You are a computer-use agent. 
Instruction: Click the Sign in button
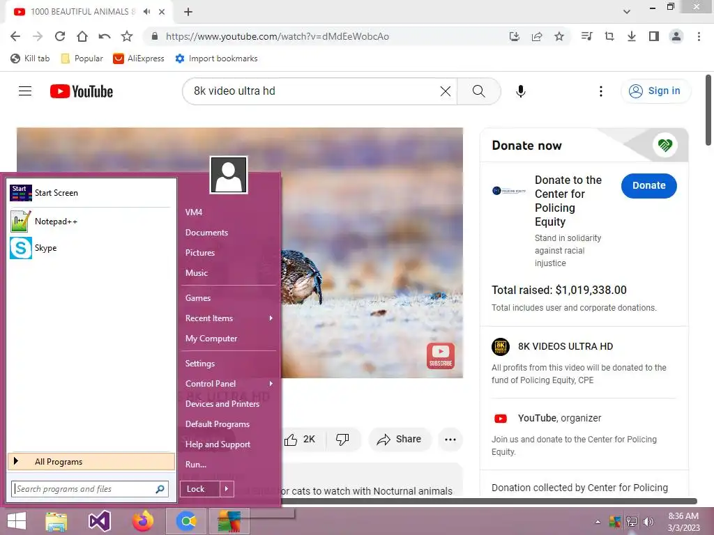click(655, 91)
